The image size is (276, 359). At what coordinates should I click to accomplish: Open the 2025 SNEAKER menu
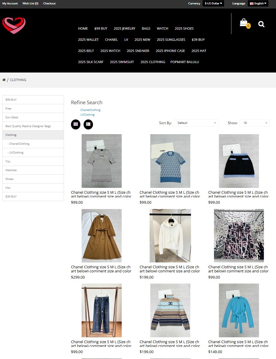pos(138,51)
